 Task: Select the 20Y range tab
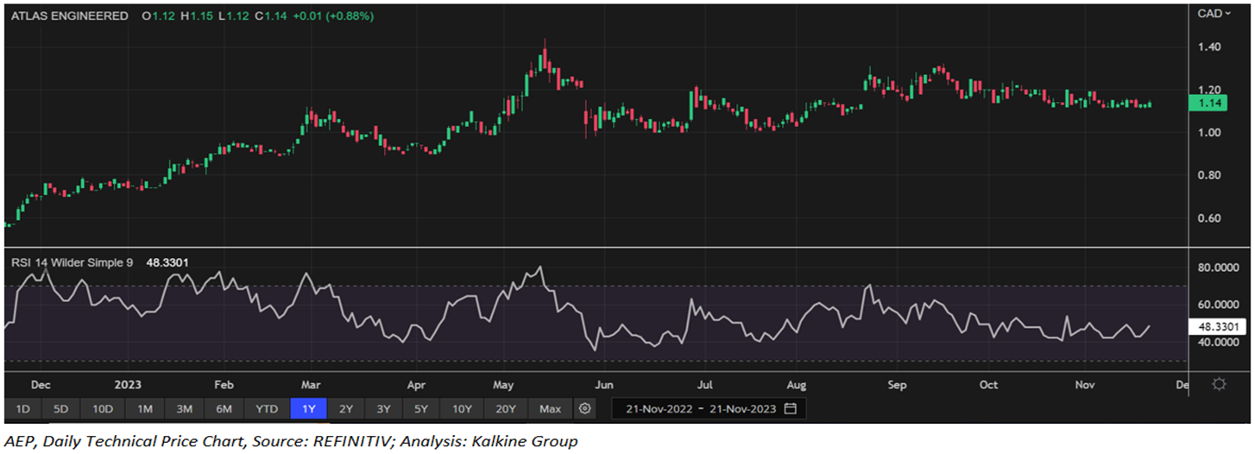[x=507, y=408]
